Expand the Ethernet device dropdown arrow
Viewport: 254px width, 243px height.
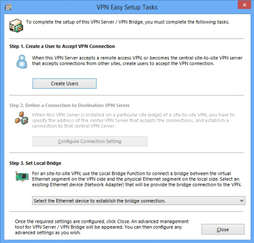pos(242,201)
